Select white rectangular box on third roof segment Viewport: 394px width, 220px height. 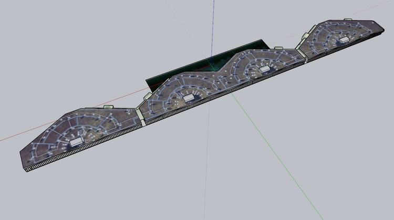[265, 69]
